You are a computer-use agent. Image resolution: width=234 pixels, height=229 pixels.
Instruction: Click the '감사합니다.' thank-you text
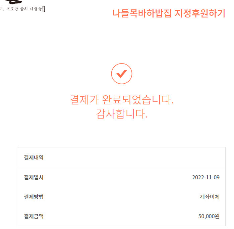click(x=121, y=114)
